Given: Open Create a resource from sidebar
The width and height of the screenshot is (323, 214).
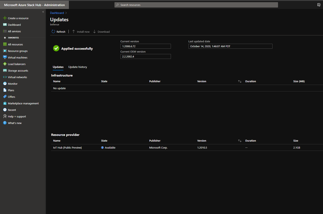Looking at the screenshot, I should click(18, 18).
